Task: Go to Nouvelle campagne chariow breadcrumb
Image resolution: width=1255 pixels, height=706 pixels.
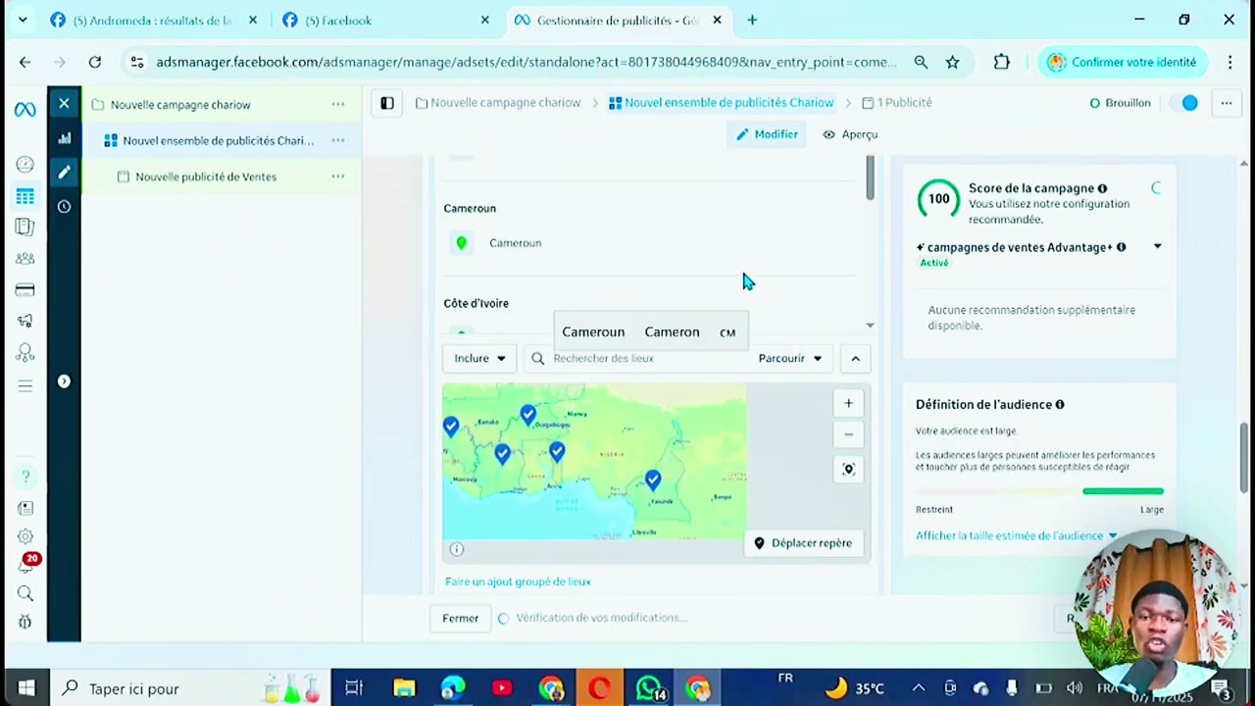Action: (498, 103)
